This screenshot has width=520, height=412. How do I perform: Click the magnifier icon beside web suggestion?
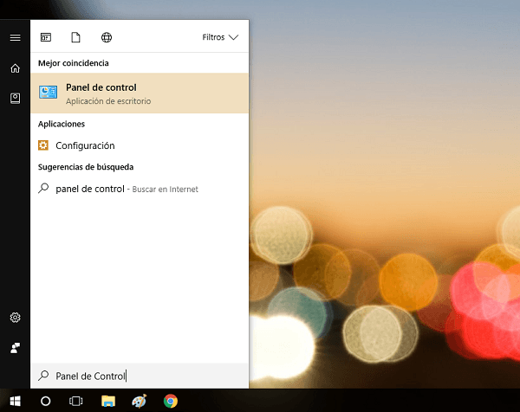[43, 189]
